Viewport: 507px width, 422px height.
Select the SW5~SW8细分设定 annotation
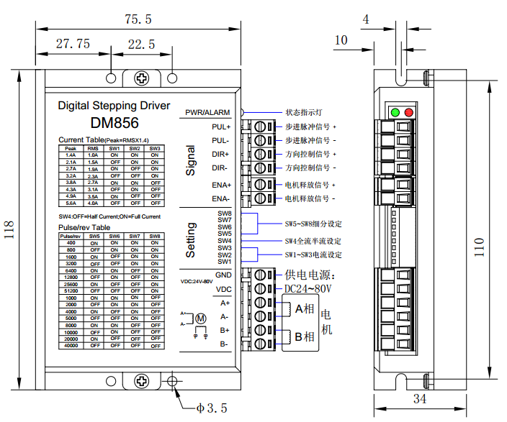click(x=313, y=224)
